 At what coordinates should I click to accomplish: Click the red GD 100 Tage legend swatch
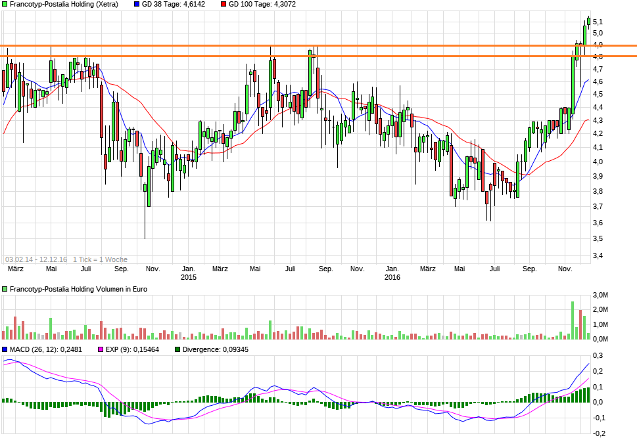tap(224, 5)
